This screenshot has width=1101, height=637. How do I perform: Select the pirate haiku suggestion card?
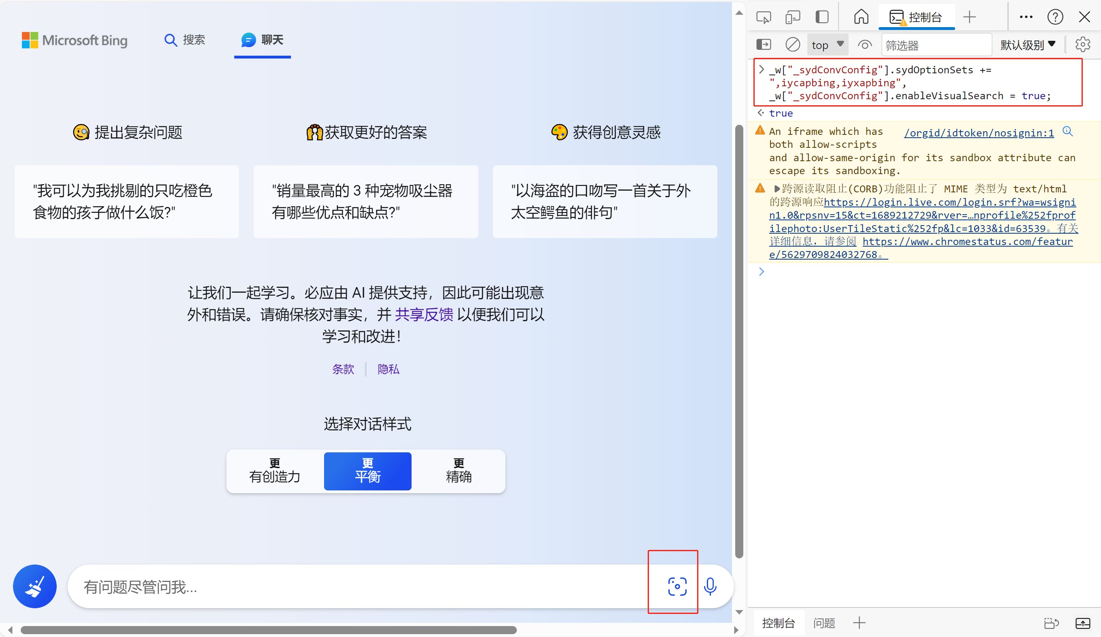pyautogui.click(x=605, y=201)
